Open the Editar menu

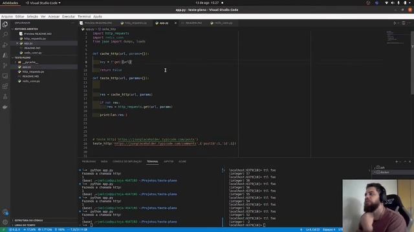[x=20, y=17]
